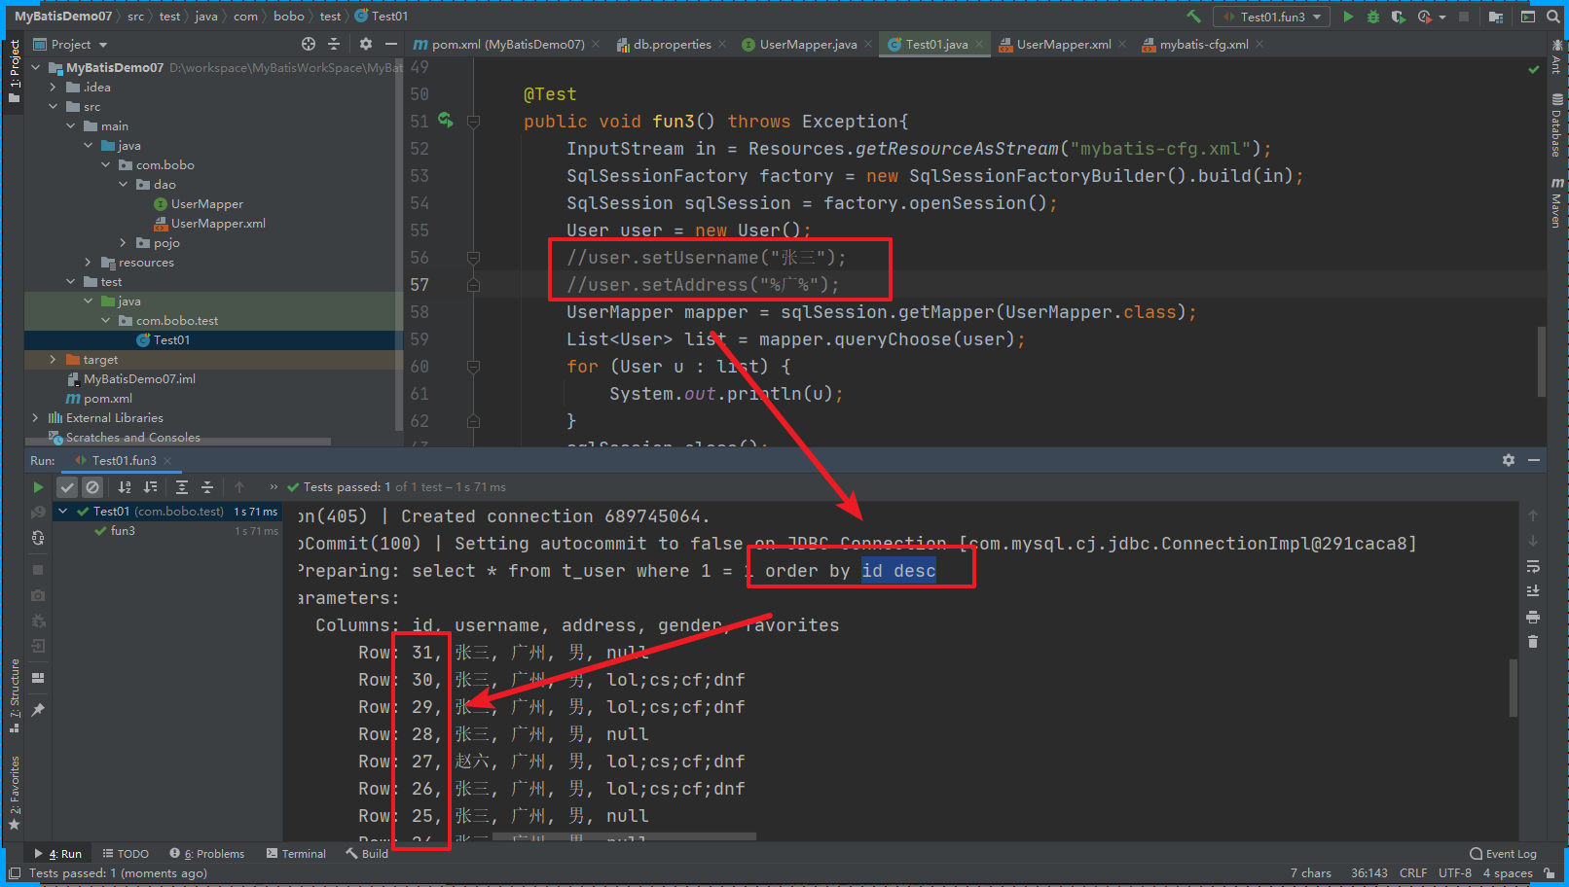Viewport: 1569px width, 887px height.
Task: Hide the Project tool window
Action: point(391,44)
